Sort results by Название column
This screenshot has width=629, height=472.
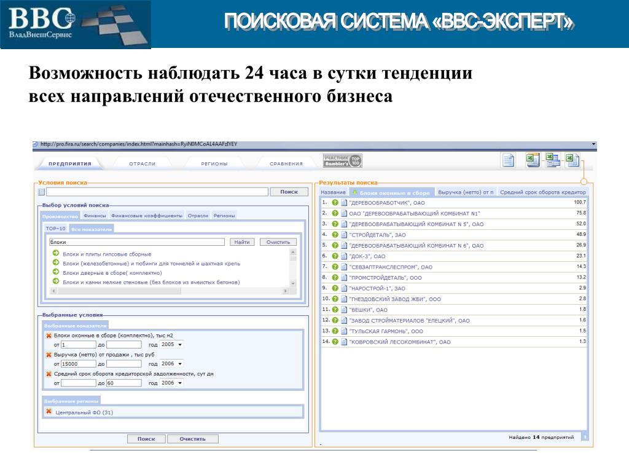[333, 192]
